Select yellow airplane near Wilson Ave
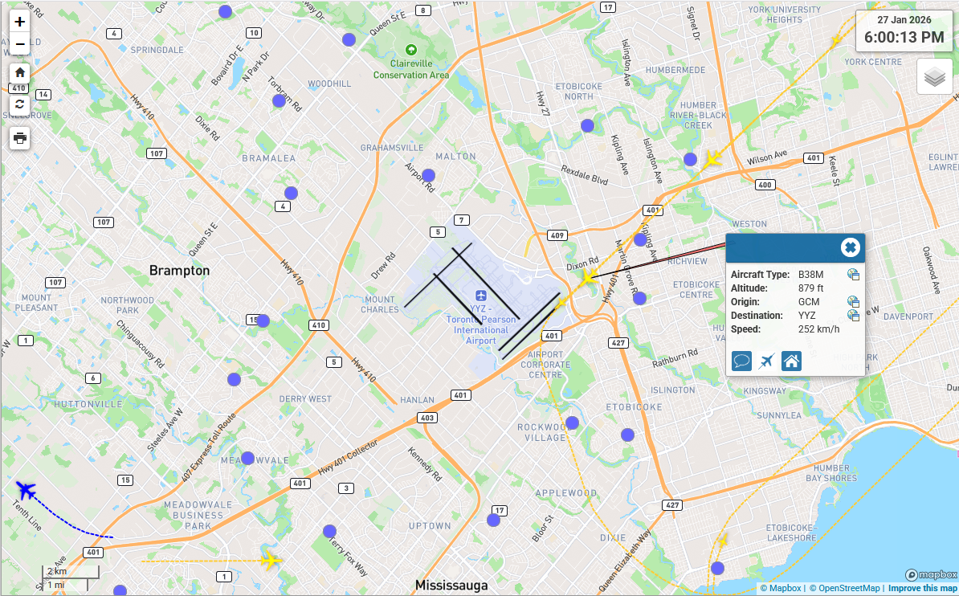Screen dimensions: 959x596 coord(712,160)
